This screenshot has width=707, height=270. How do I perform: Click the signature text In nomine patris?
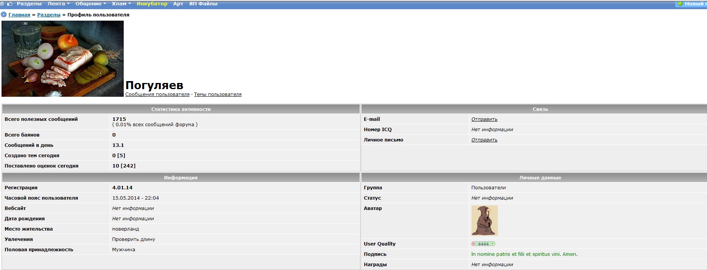pos(524,254)
